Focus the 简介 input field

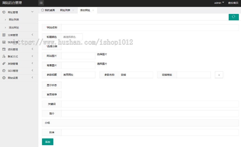(x=150, y=114)
